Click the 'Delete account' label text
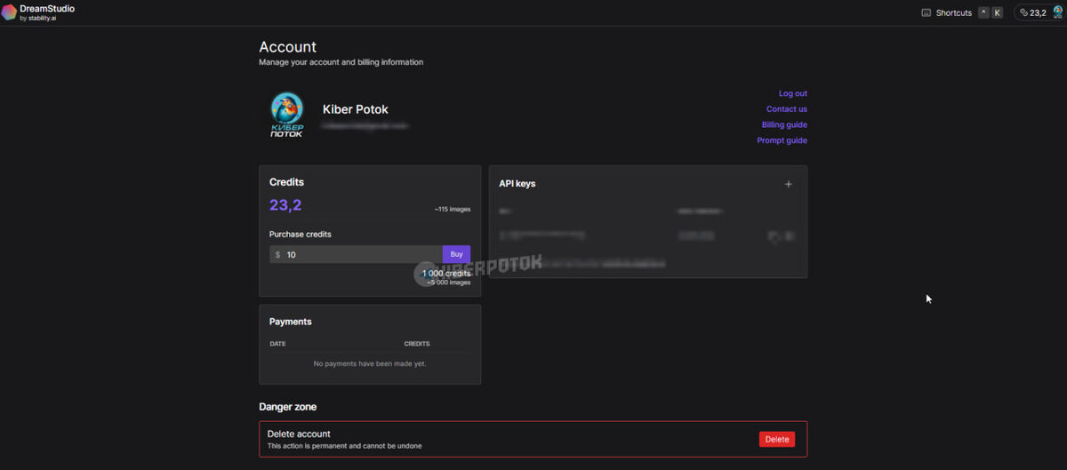This screenshot has width=1067, height=470. point(299,434)
